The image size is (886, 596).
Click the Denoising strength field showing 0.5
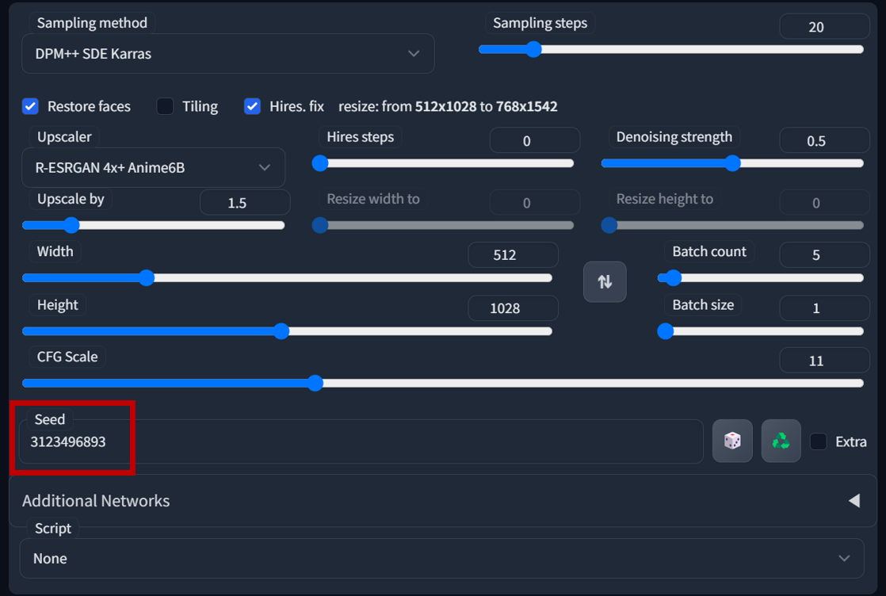point(824,140)
